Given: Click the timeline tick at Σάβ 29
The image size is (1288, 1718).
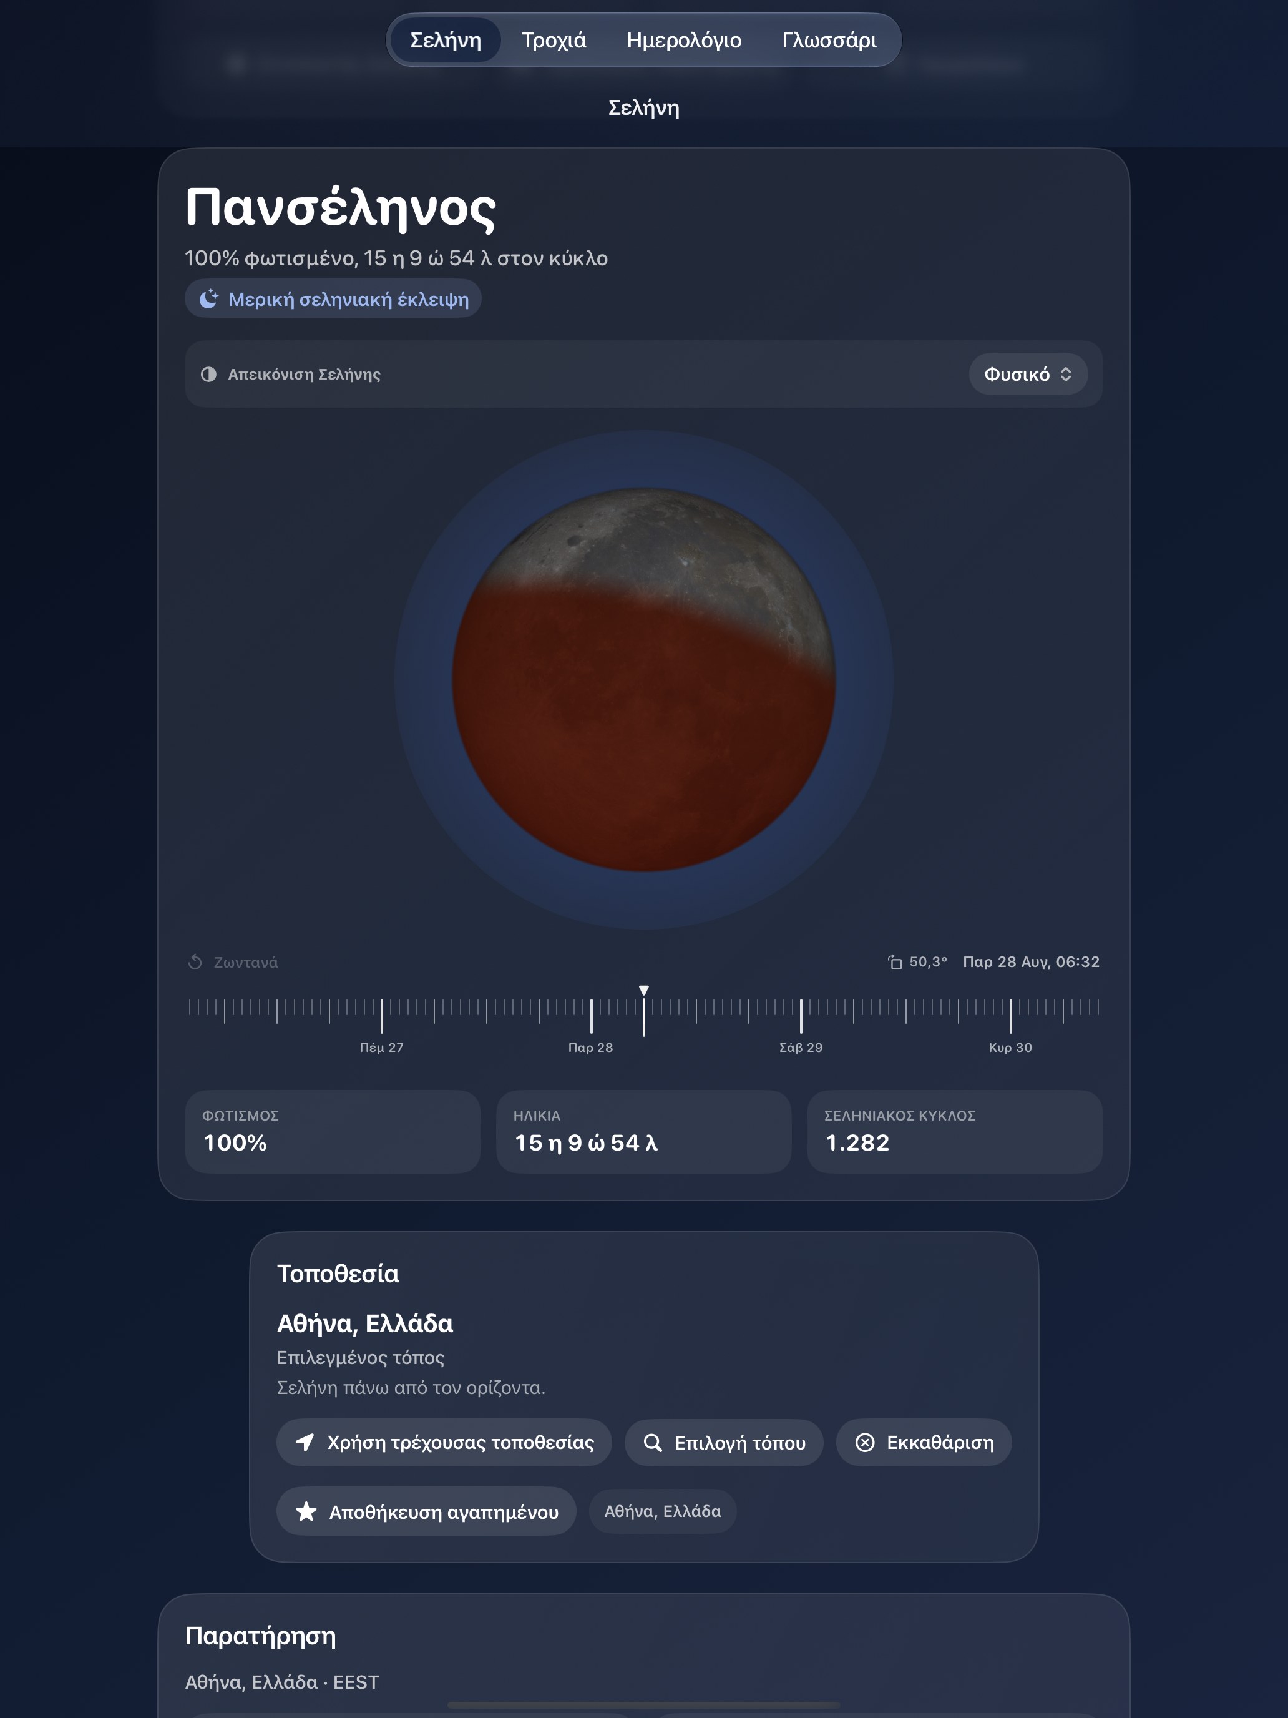Looking at the screenshot, I should [x=801, y=1016].
